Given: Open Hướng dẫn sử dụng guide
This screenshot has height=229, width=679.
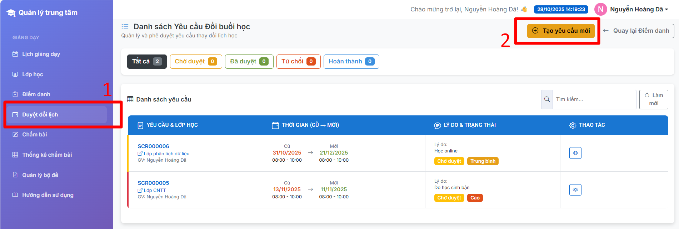Looking at the screenshot, I should [x=48, y=195].
